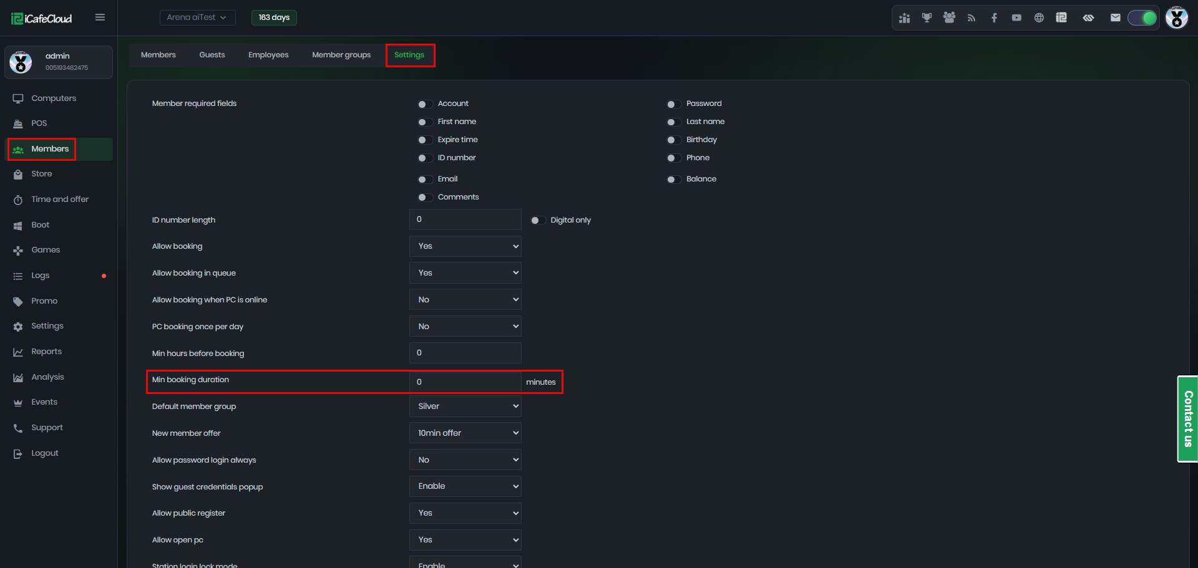Toggle the Phone required field

point(674,158)
